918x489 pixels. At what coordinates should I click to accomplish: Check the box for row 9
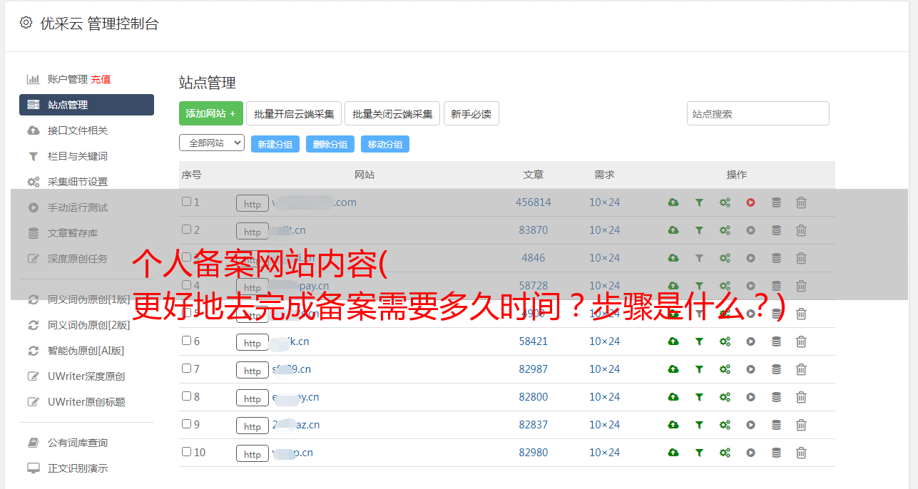(x=186, y=424)
